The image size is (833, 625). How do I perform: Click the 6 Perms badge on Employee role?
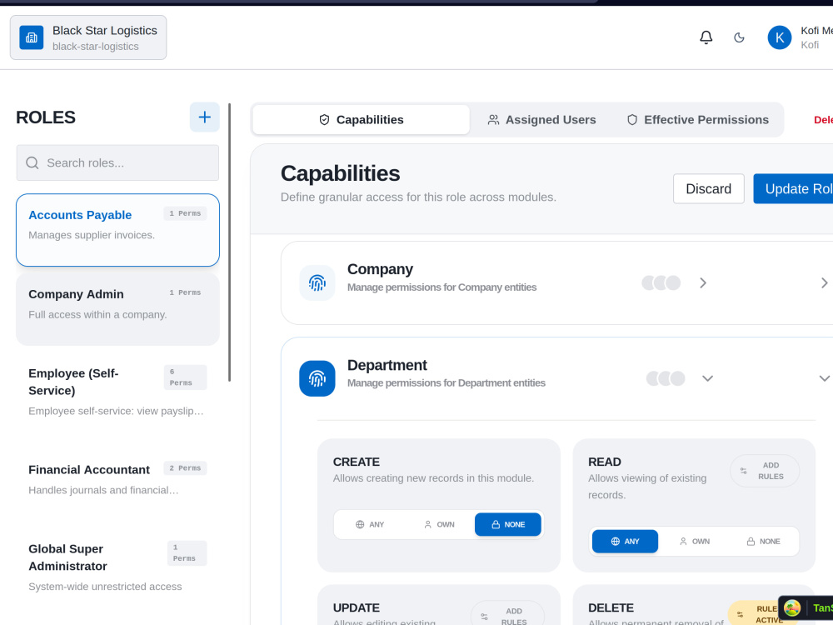point(186,377)
